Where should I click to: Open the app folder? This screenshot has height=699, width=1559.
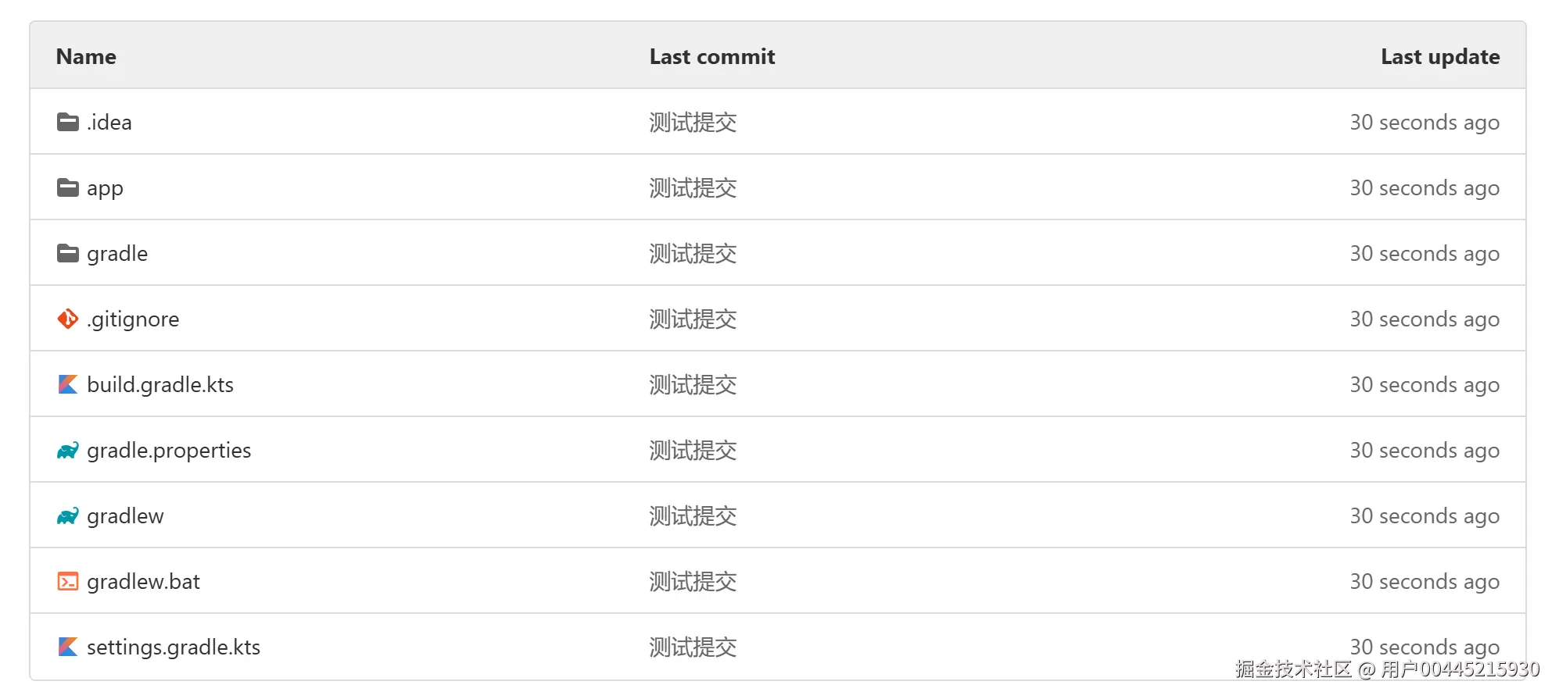(105, 188)
